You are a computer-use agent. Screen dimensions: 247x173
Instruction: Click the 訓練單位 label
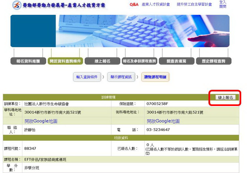(x=12, y=104)
